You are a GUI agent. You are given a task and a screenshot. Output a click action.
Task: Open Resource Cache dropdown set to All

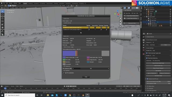point(162,42)
